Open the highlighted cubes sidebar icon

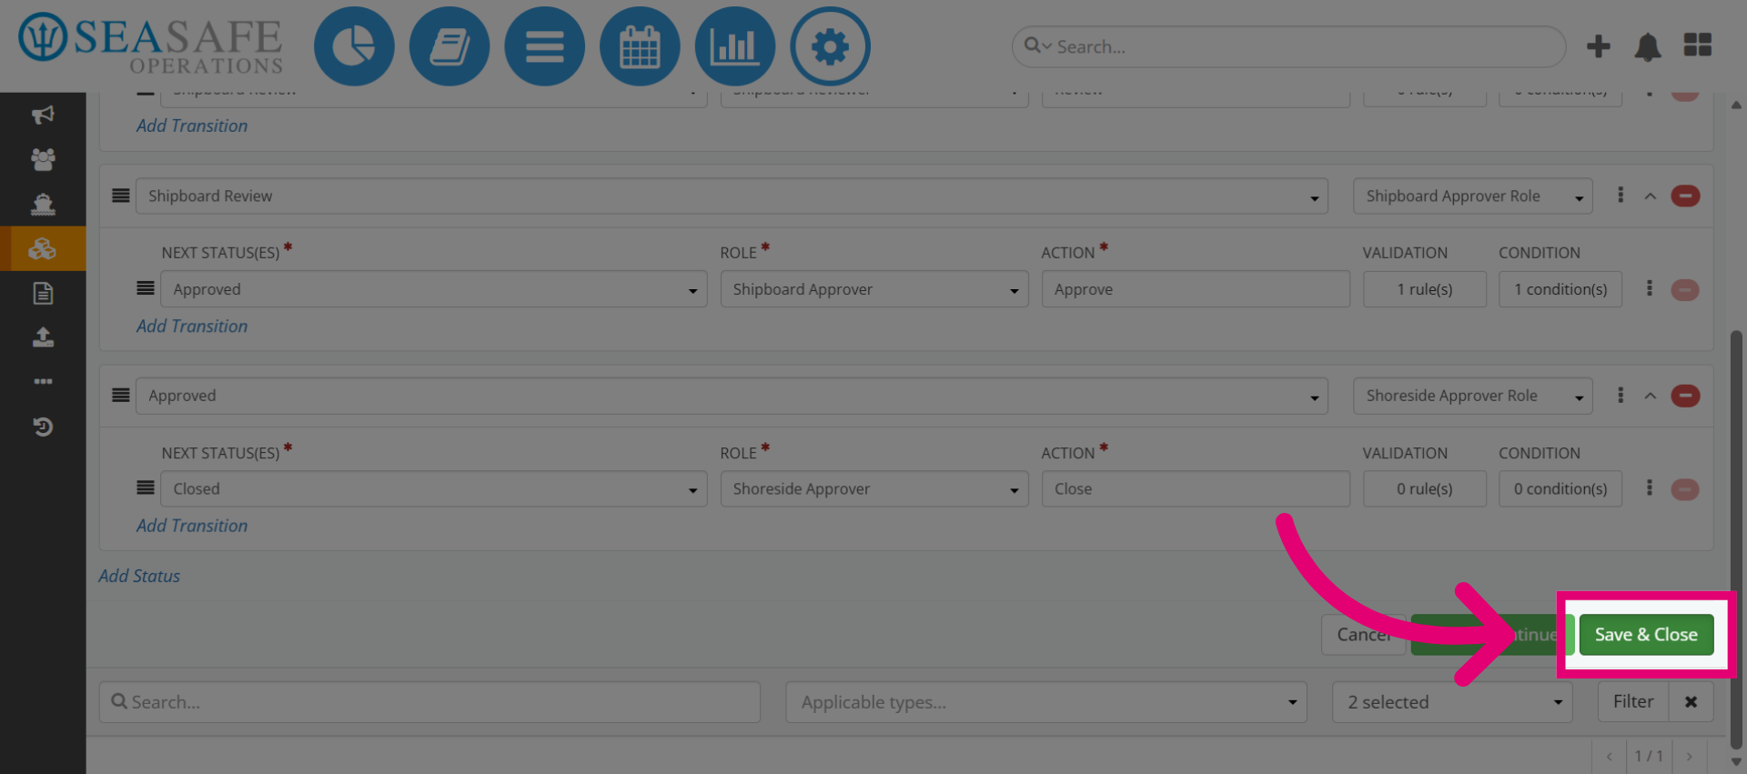43,248
